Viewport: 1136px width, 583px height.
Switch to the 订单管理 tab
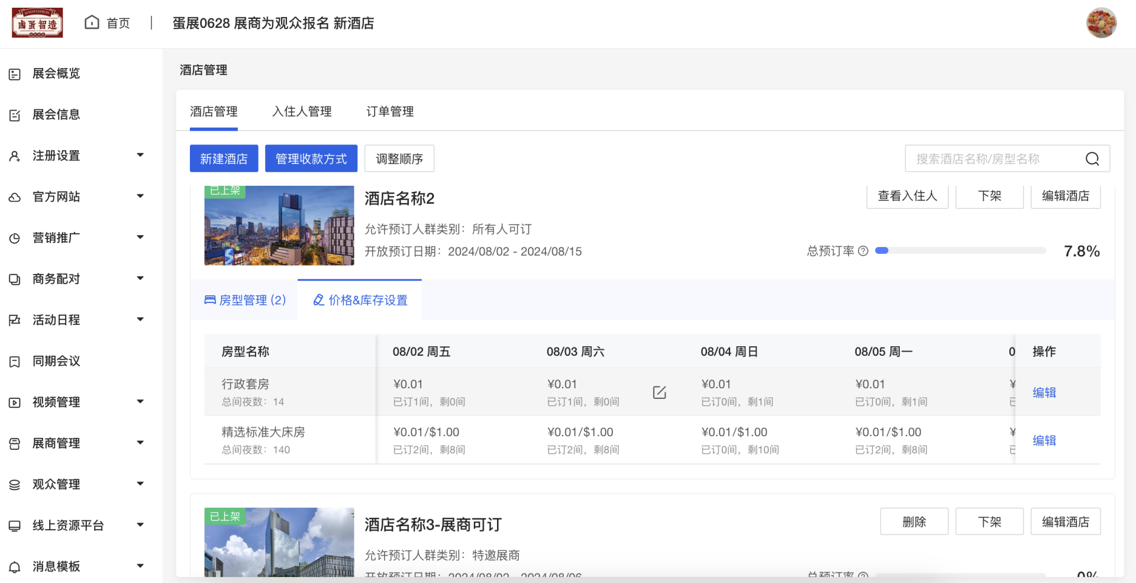(x=390, y=111)
